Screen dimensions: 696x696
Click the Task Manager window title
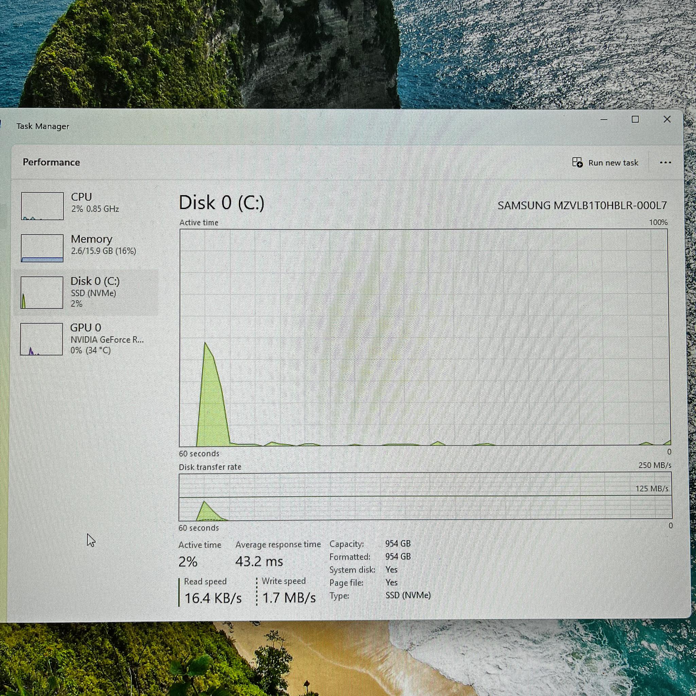pyautogui.click(x=42, y=126)
